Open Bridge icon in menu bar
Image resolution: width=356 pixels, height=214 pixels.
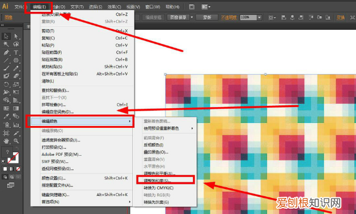[192, 7]
